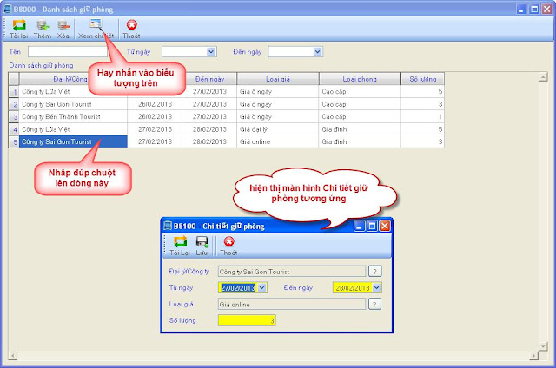Sort by Loại phòng column header
Image resolution: width=556 pixels, height=368 pixels.
[x=360, y=79]
